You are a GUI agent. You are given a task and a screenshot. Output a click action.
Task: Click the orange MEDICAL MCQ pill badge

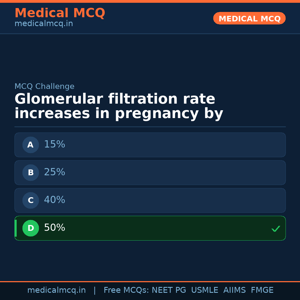(249, 18)
